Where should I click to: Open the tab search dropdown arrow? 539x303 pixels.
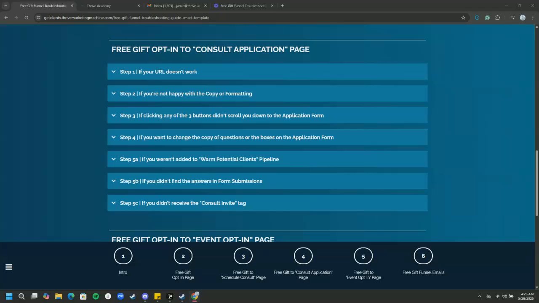(5, 5)
